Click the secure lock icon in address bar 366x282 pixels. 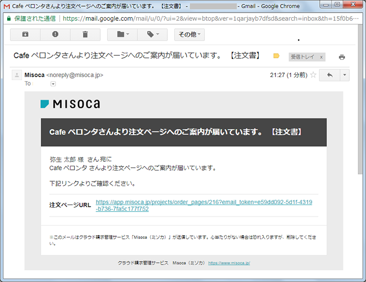click(9, 19)
